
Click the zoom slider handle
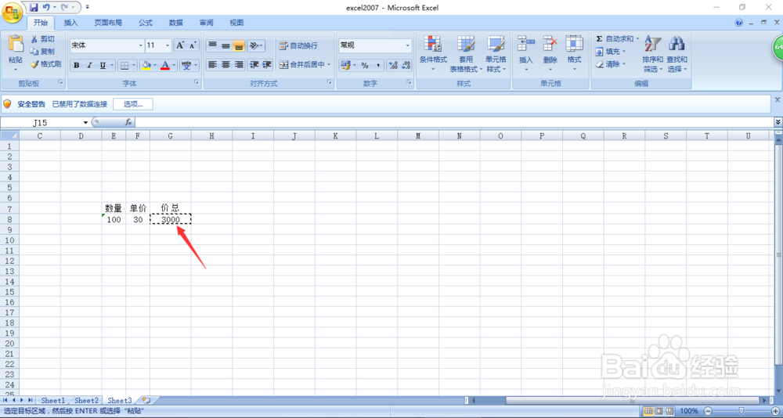point(742,411)
